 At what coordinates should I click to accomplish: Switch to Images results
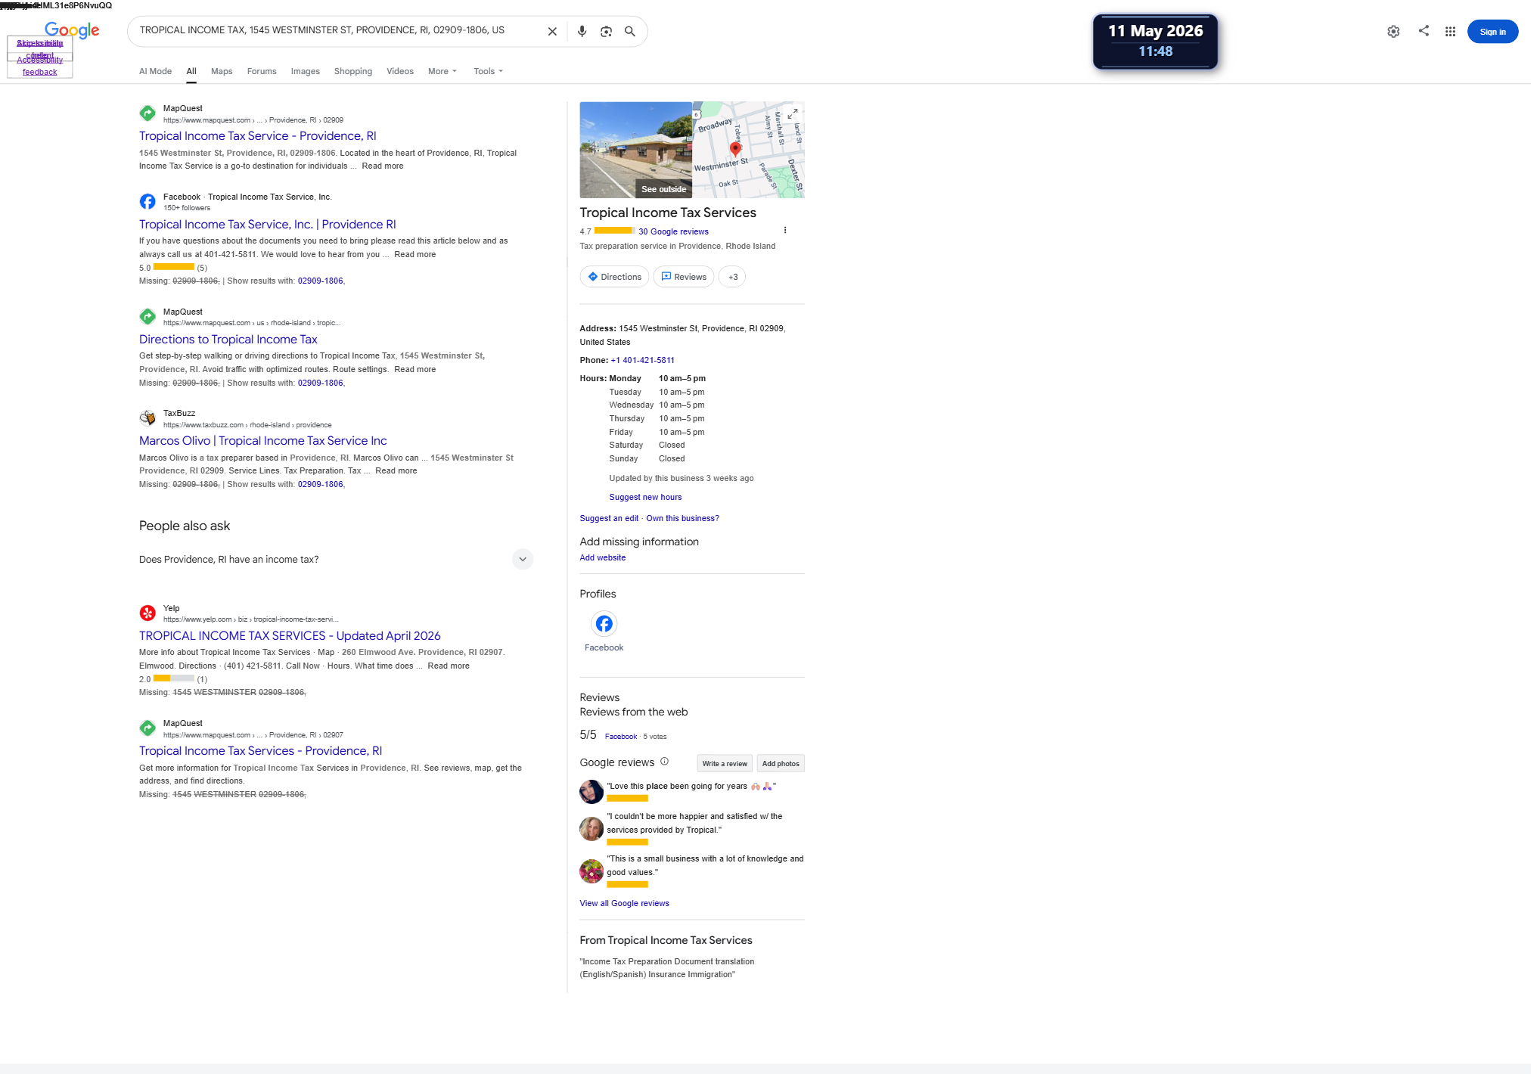coord(306,71)
